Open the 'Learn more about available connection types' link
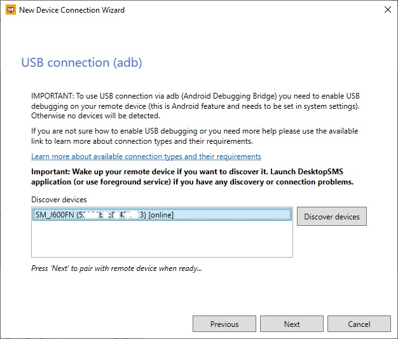This screenshot has width=398, height=339. pyautogui.click(x=146, y=156)
